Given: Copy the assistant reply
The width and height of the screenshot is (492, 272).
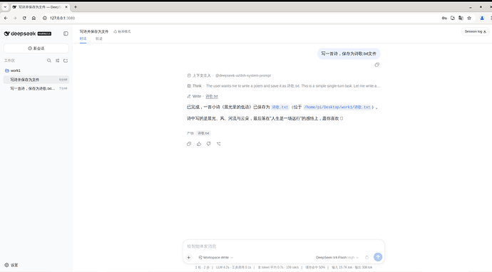Looking at the screenshot, I should (189, 144).
